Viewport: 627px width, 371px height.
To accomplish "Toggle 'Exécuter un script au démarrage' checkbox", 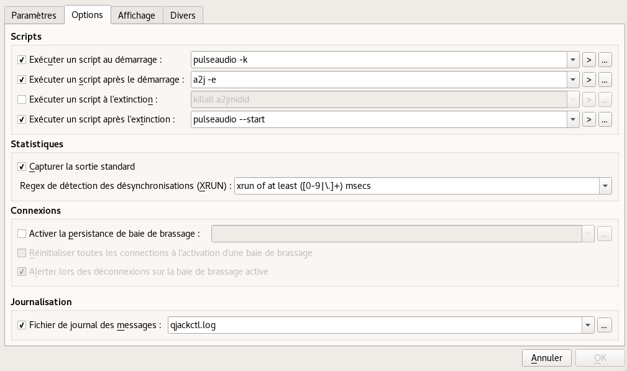I will point(22,60).
